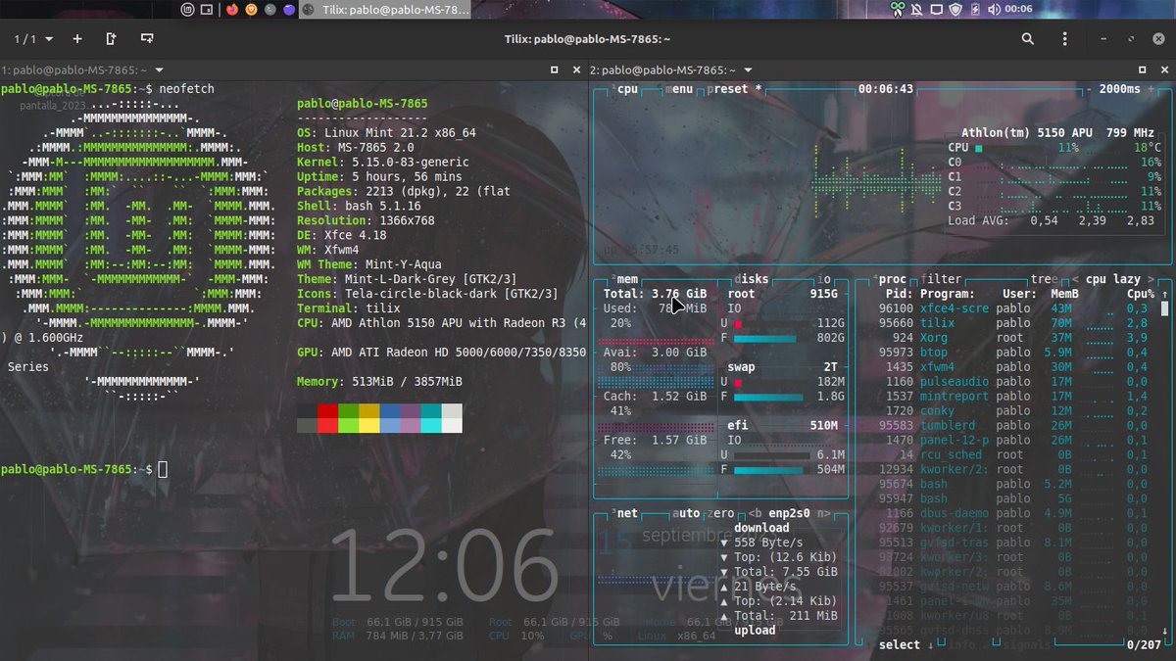Toggle zero in the net panel
This screenshot has width=1176, height=661.
721,513
